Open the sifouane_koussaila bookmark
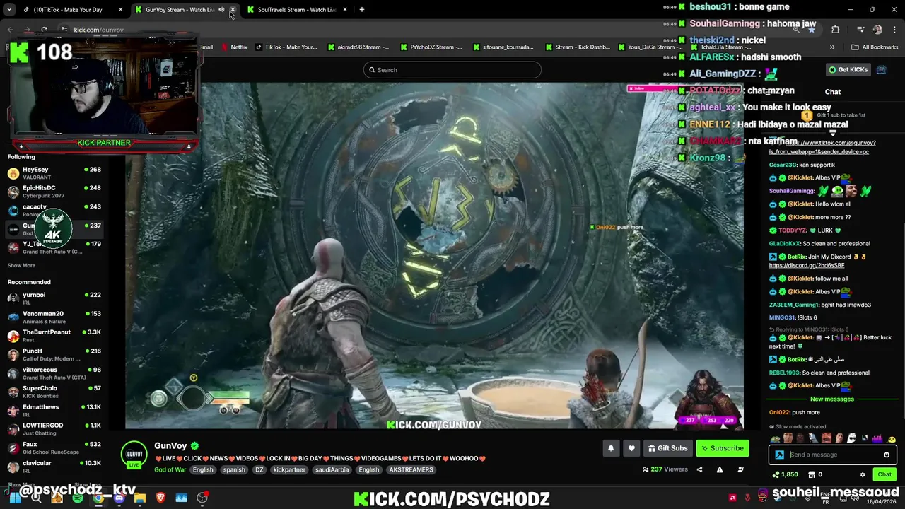 coord(503,47)
